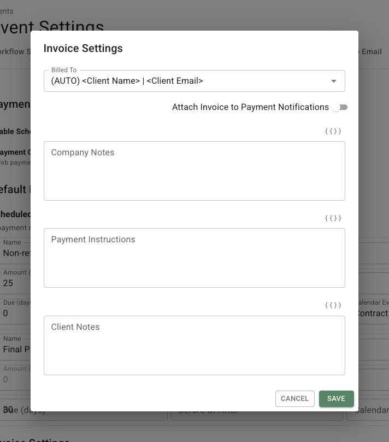Select the Email tab in background page
Screen dimensions: 389x442
pos(372,51)
